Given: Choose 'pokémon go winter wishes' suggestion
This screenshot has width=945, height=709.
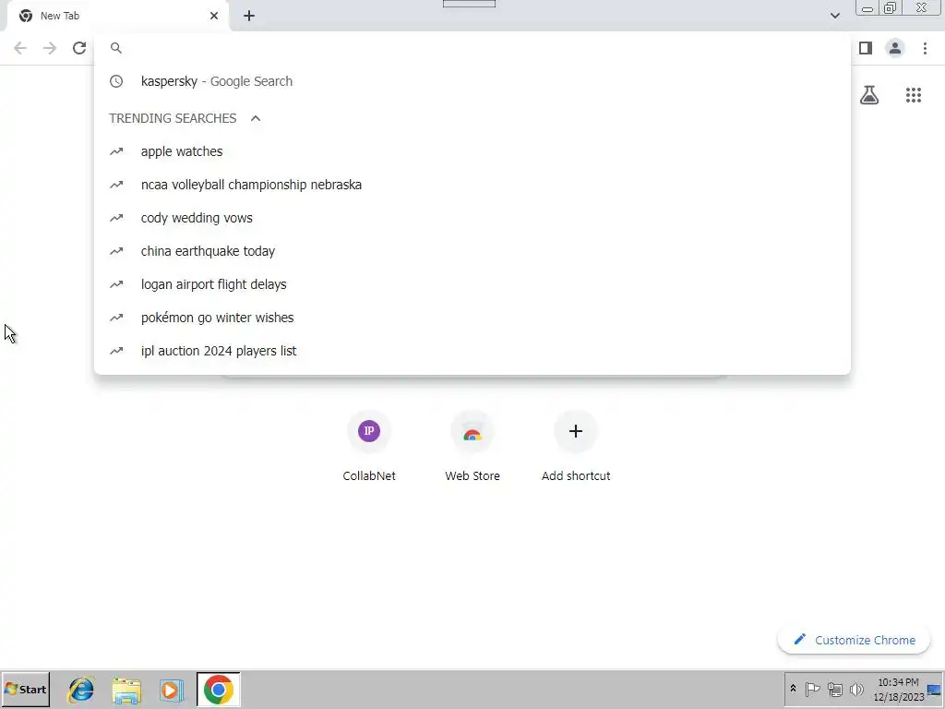Looking at the screenshot, I should click(472, 318).
